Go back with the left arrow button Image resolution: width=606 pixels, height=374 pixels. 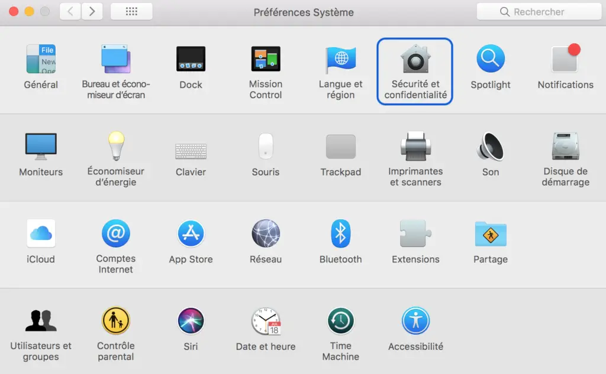[x=70, y=12]
